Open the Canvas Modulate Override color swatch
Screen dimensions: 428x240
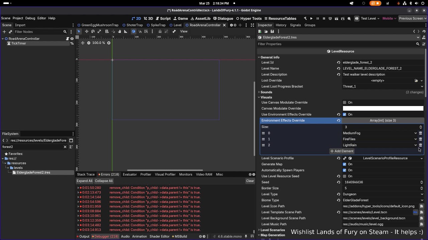click(x=383, y=108)
